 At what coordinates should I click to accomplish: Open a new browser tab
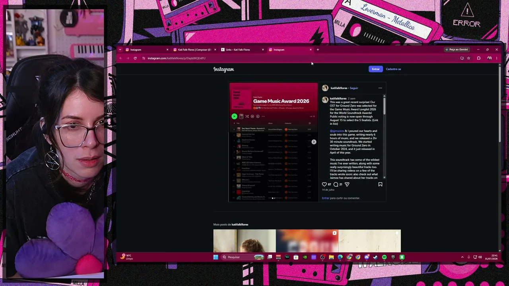[318, 50]
